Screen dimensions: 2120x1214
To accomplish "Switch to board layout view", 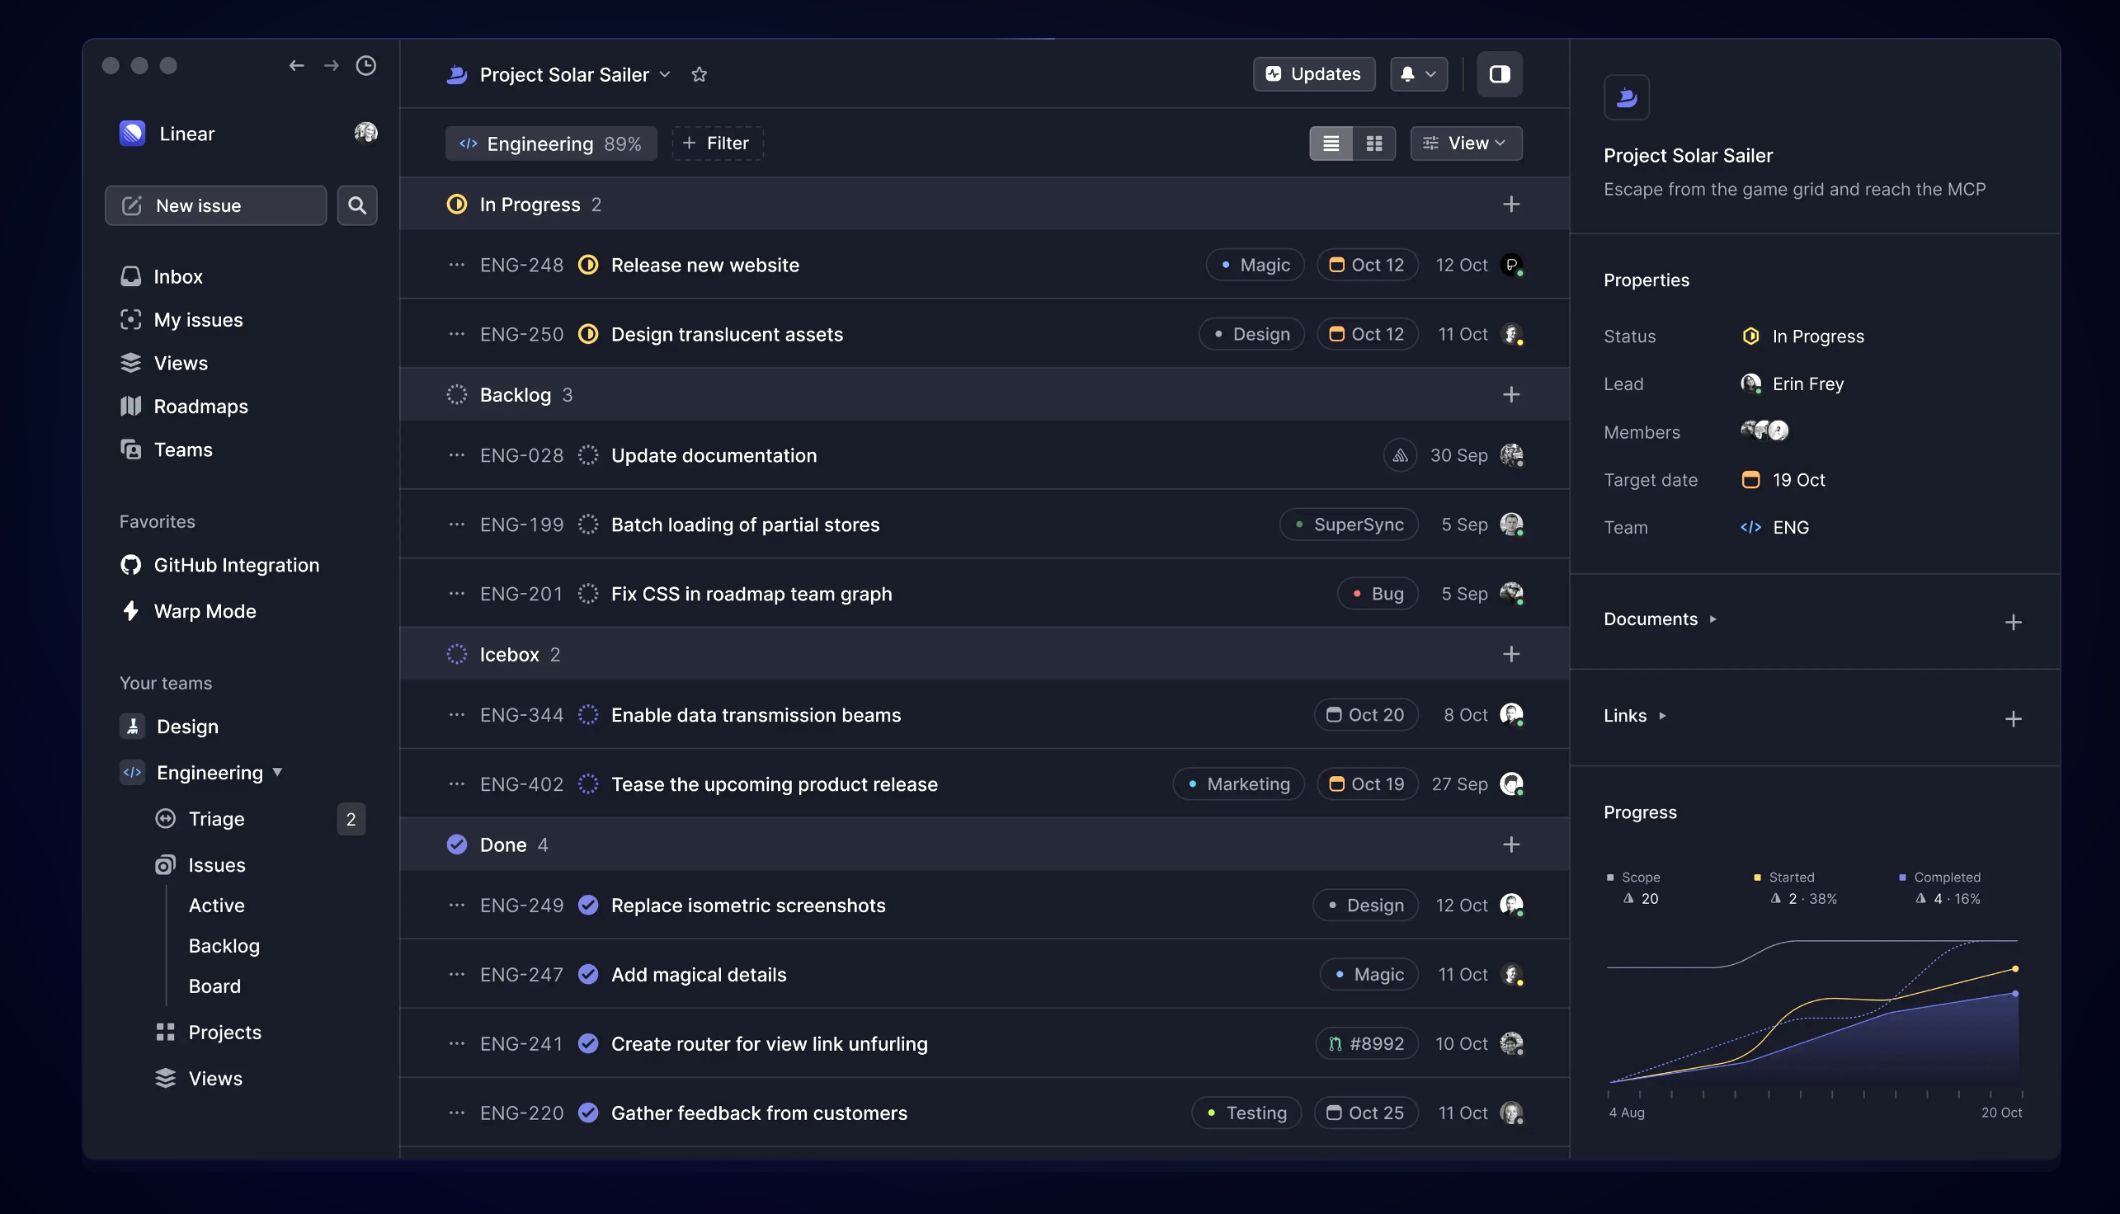I will pos(1374,143).
